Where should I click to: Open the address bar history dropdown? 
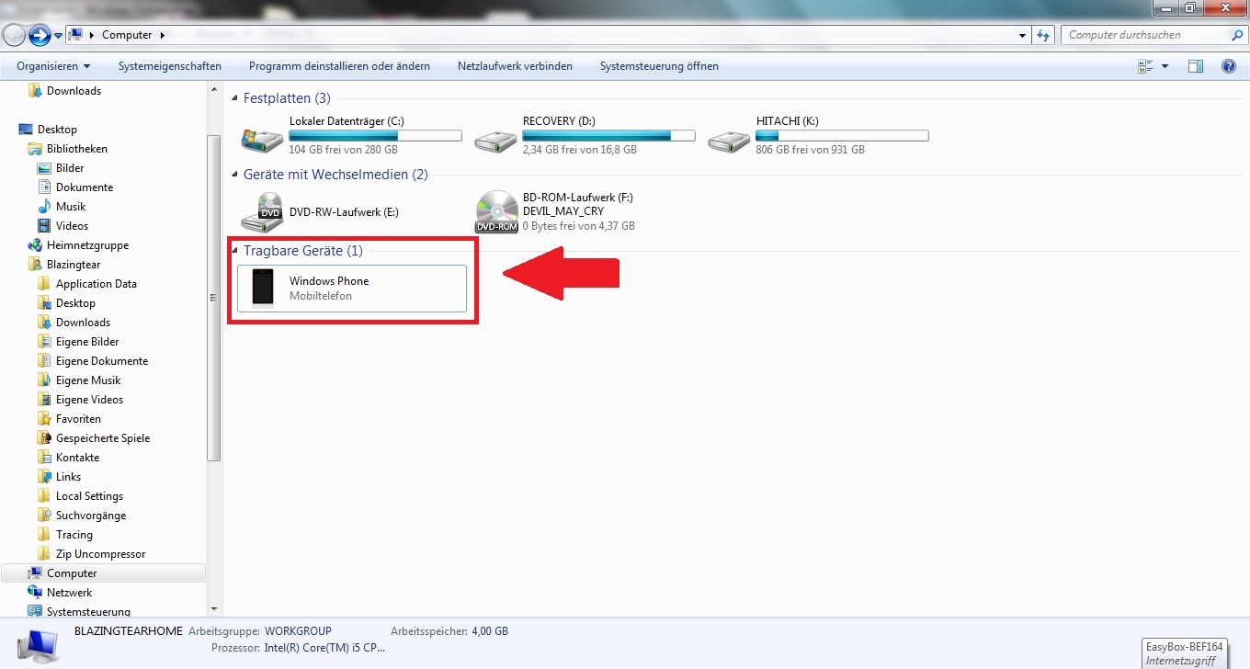coord(1023,35)
